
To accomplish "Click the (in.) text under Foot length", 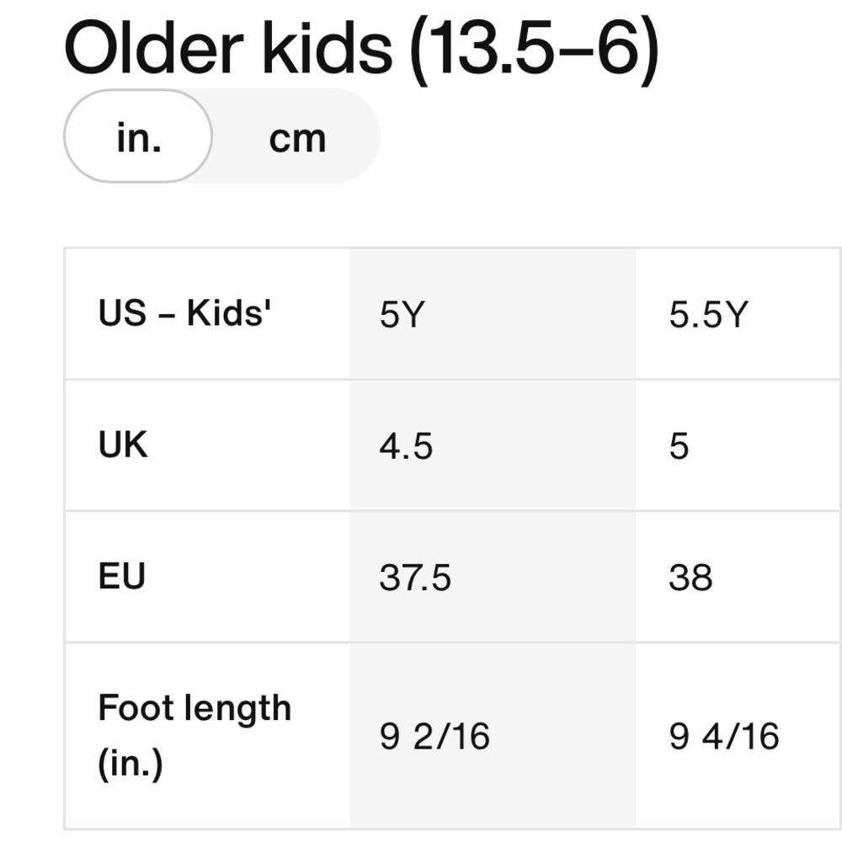I will tap(130, 764).
